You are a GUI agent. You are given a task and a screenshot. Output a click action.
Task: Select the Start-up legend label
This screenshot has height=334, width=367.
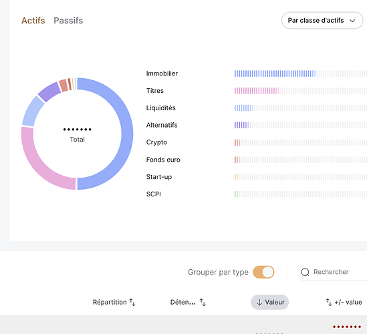159,177
